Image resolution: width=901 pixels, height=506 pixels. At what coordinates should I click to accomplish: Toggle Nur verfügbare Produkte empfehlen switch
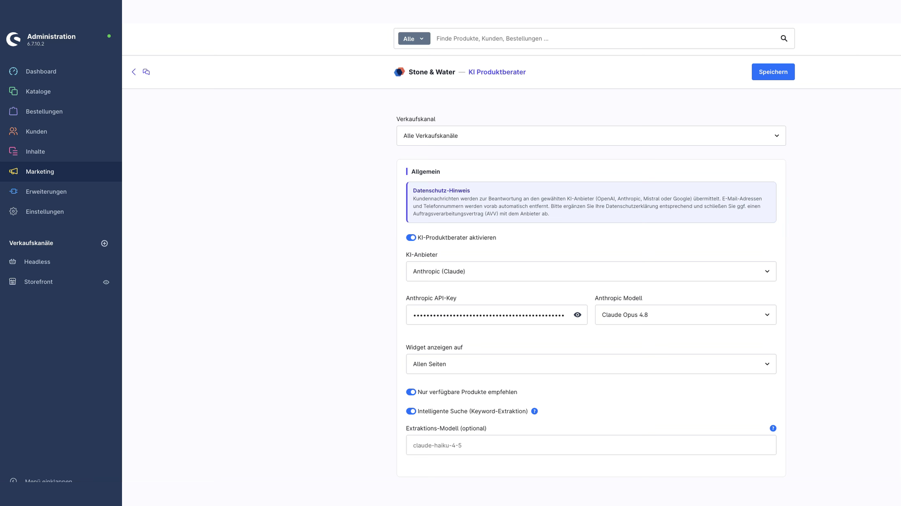(x=411, y=392)
